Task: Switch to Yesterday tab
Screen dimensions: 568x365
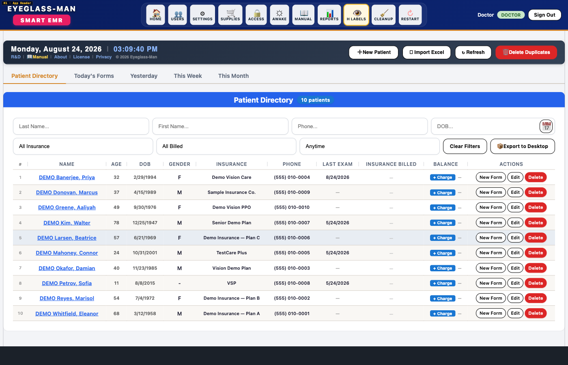Action: pyautogui.click(x=144, y=76)
